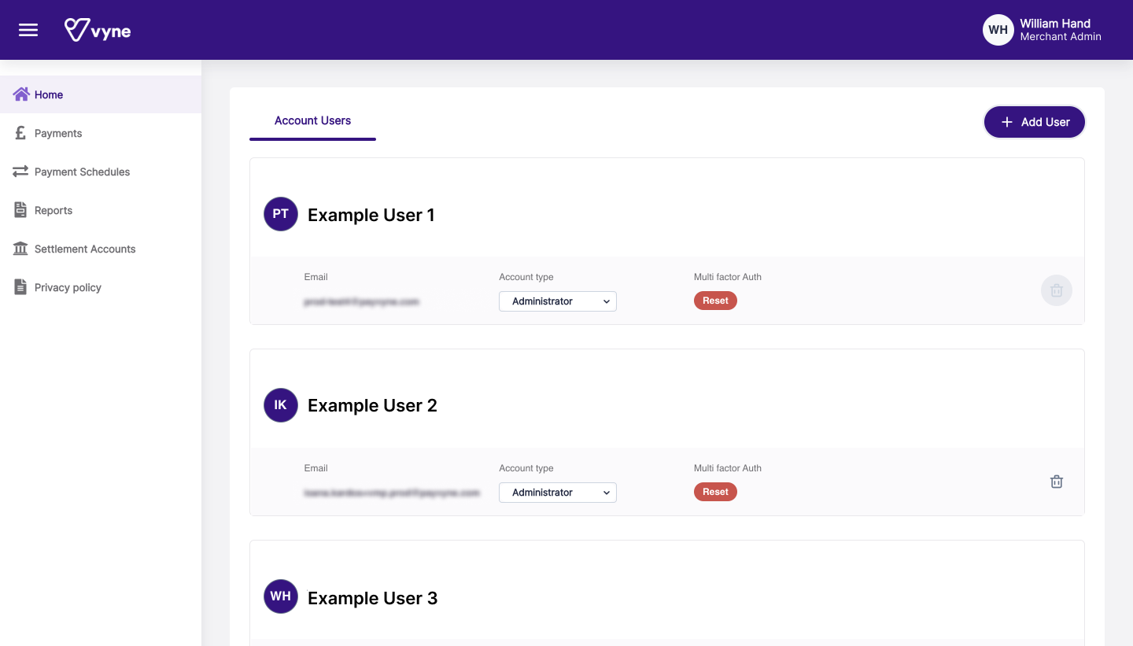Click the Example User 2 name heading
Image resolution: width=1133 pixels, height=646 pixels.
(x=372, y=405)
